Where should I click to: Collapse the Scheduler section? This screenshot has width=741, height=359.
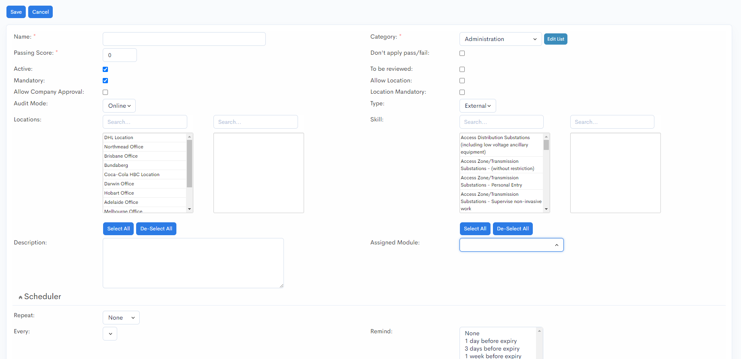40,297
